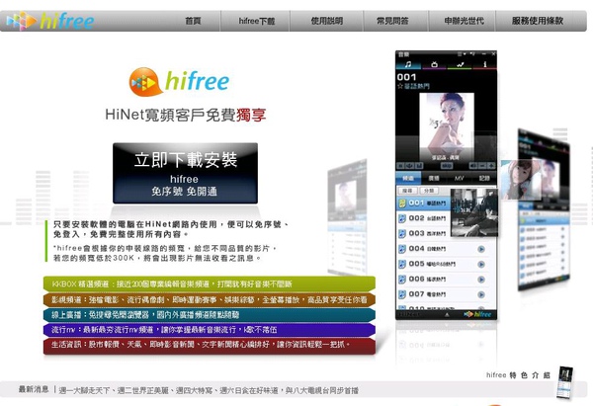Viewport: 593px width, 406px height.
Task: Click the large orange hifree logo
Action: [x=179, y=81]
